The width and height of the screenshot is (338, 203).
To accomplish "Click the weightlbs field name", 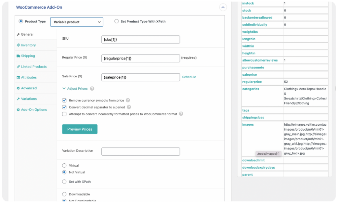I will coord(250,32).
